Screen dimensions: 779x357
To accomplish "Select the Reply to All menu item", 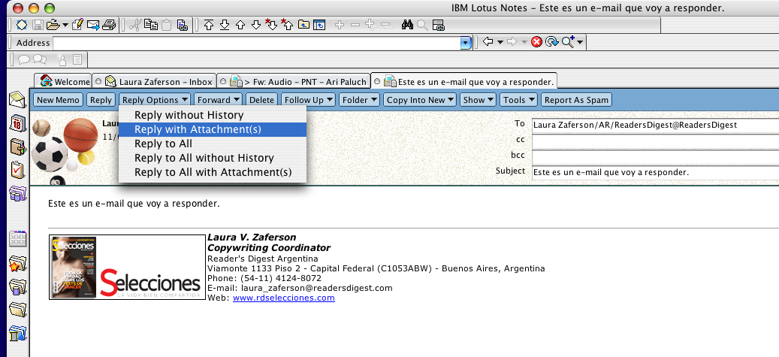I will pyautogui.click(x=212, y=144).
